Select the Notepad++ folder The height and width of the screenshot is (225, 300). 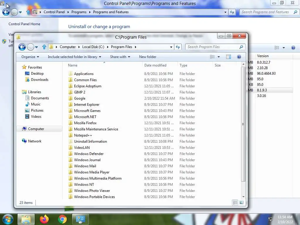(x=83, y=135)
